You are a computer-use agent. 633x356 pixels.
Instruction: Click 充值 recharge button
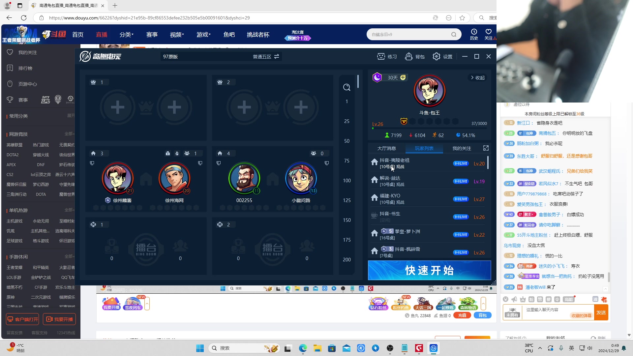[x=462, y=315]
